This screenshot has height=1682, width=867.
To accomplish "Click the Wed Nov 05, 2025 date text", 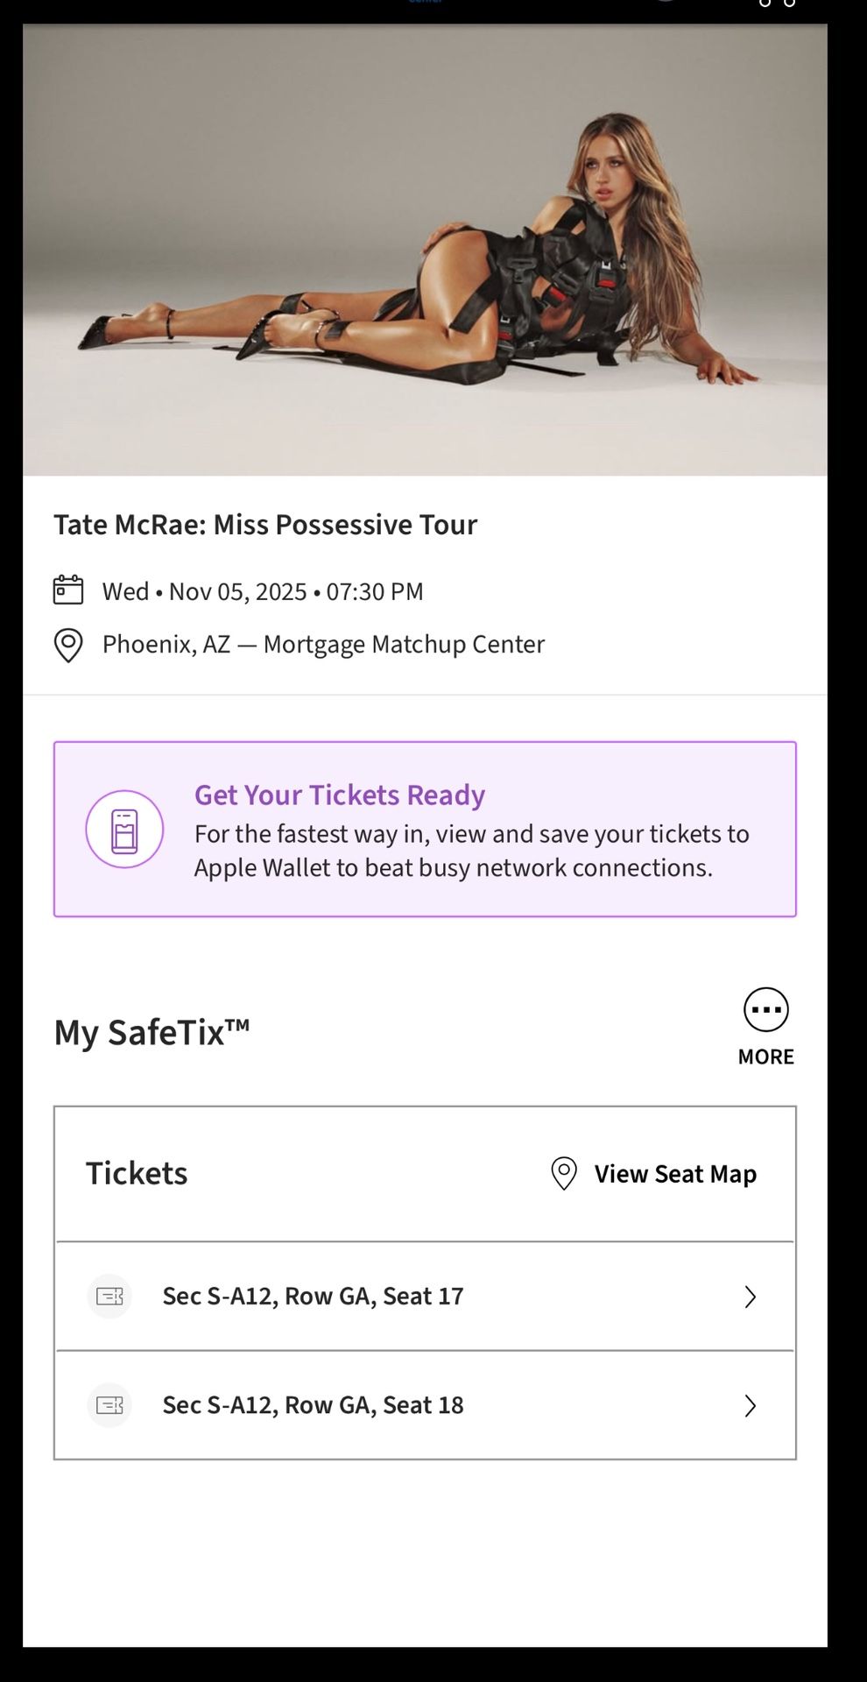I will coord(263,592).
